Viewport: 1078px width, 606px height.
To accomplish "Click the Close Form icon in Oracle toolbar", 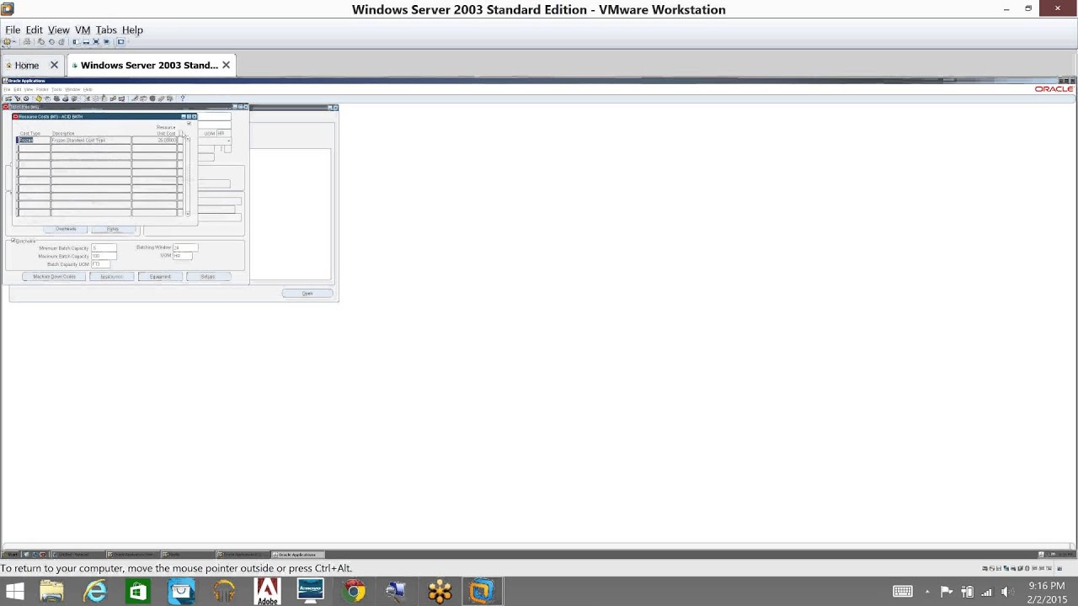I will (x=74, y=98).
